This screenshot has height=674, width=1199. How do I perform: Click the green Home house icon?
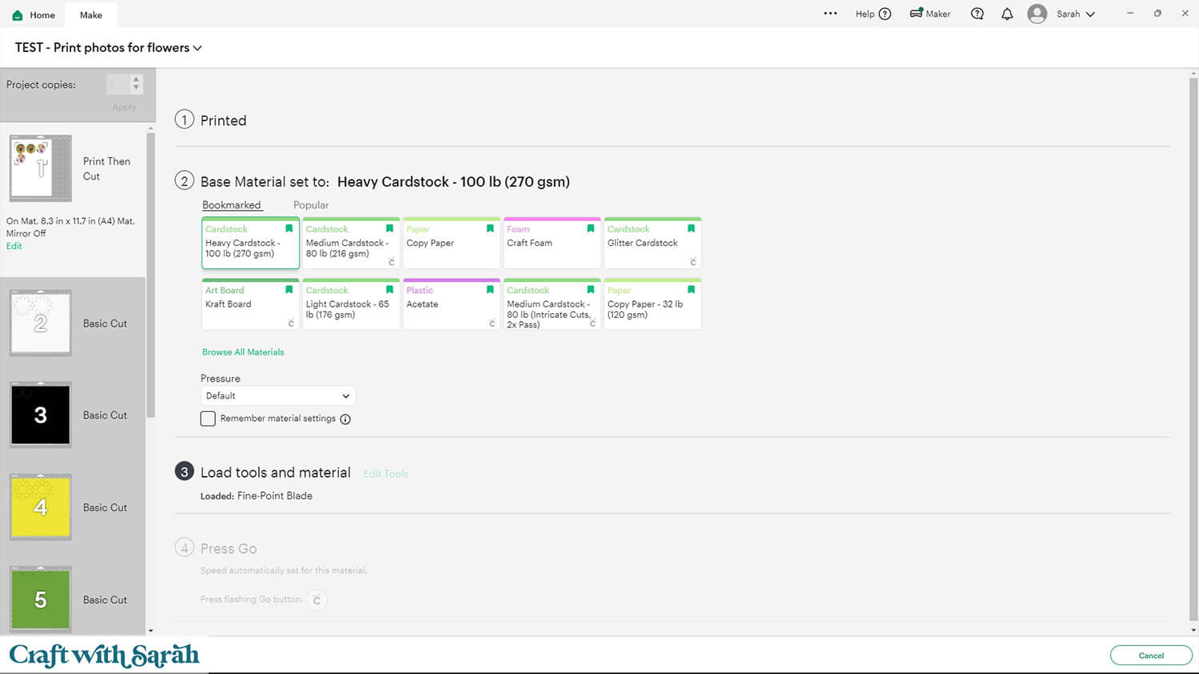18,15
